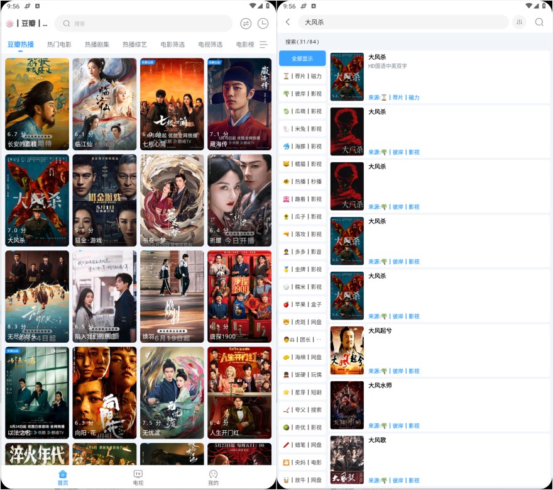Select 蜡笔 | 网盘 source
Screen dimensions: 553x490
302,445
